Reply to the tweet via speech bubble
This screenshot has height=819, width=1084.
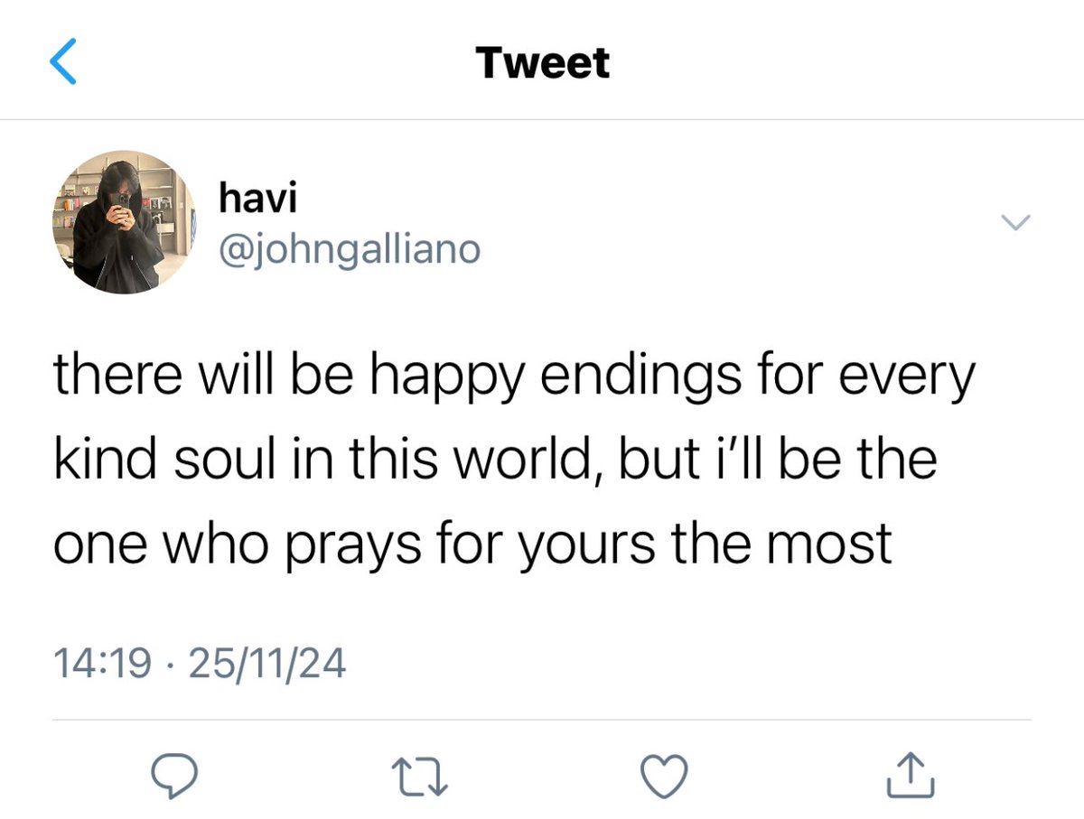173,777
